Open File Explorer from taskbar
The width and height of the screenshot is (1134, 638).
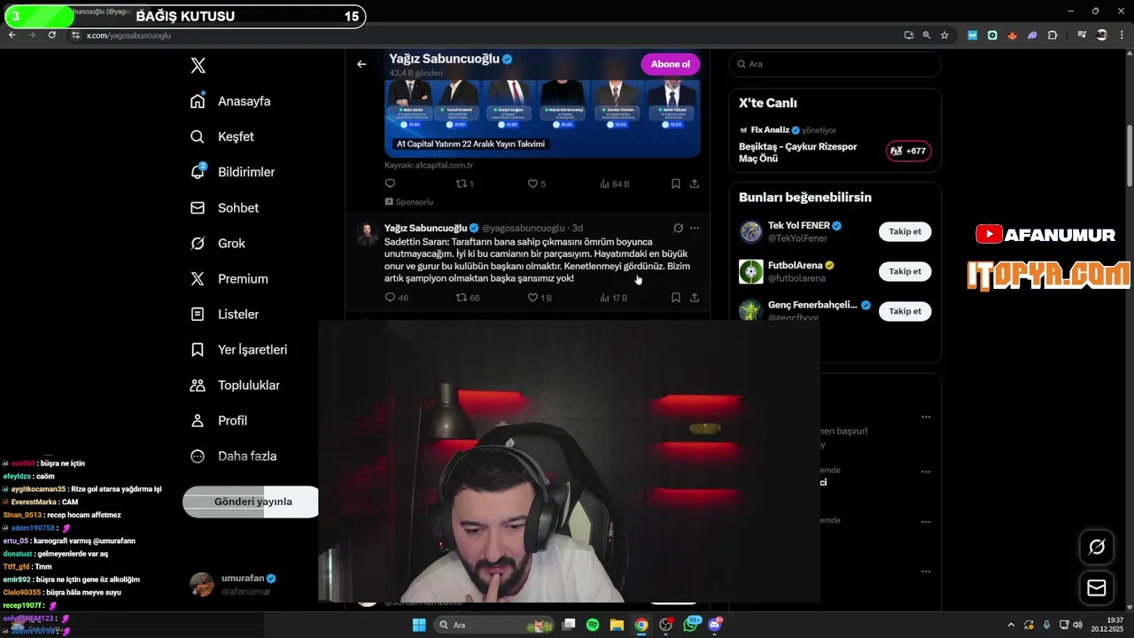[617, 625]
